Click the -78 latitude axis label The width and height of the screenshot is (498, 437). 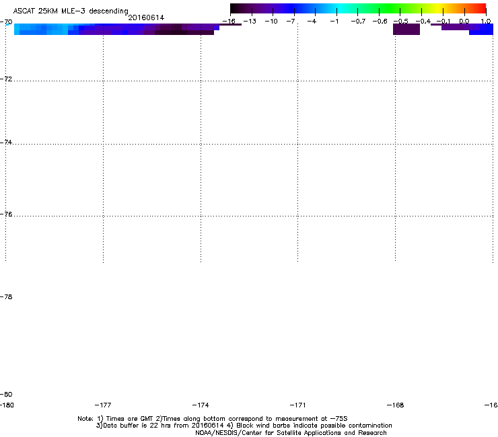pos(6,296)
